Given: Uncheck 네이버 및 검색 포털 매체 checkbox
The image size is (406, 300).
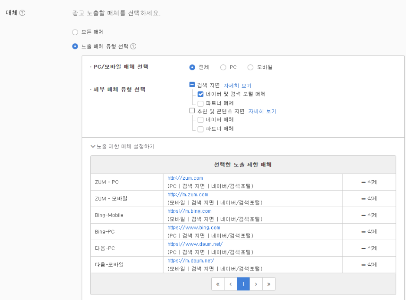Looking at the screenshot, I should [200, 94].
